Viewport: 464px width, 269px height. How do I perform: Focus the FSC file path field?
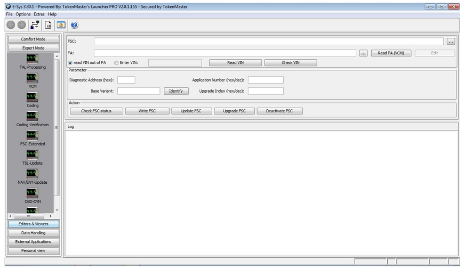269,42
